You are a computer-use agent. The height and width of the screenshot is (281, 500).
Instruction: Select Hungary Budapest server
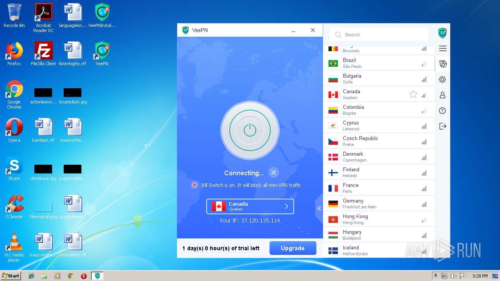pos(379,235)
